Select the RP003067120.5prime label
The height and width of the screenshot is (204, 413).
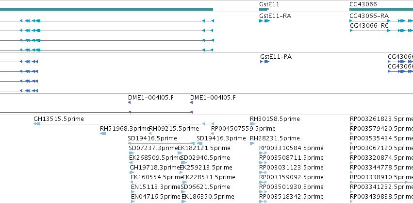[x=381, y=148]
